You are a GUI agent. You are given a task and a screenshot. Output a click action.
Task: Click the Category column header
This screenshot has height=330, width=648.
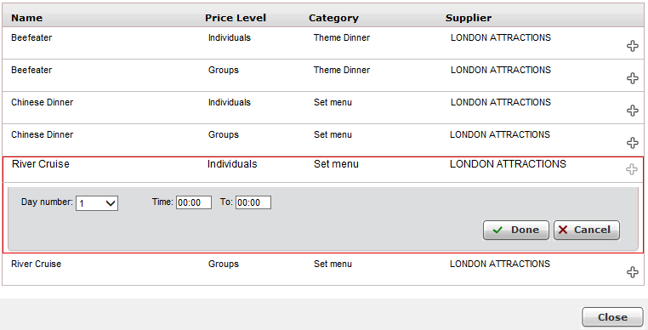click(x=333, y=18)
